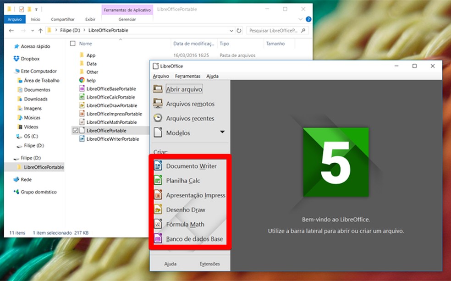Select the LibreOfficeCalcPortable file icon
Image resolution: width=451 pixels, height=281 pixels.
82,97
